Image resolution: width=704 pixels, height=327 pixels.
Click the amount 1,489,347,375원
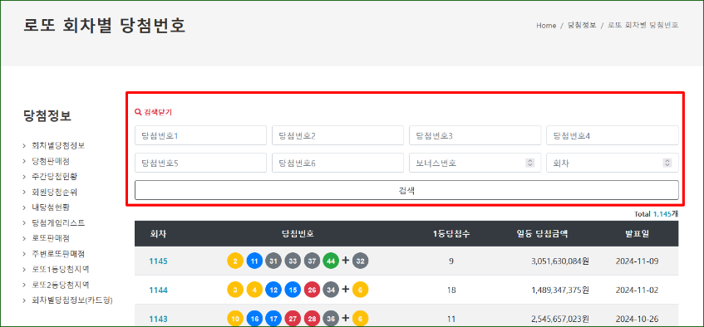[x=560, y=290]
